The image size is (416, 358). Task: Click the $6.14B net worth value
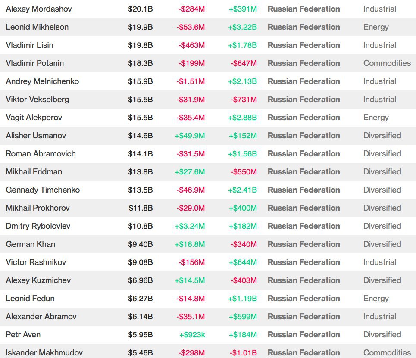point(141,316)
